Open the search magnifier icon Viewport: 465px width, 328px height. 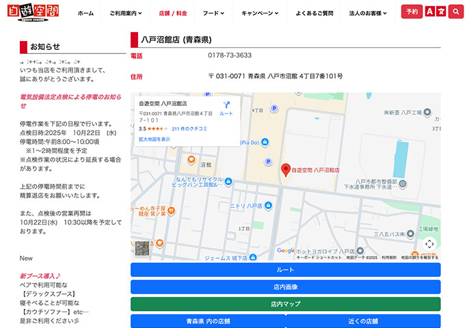coord(456,12)
